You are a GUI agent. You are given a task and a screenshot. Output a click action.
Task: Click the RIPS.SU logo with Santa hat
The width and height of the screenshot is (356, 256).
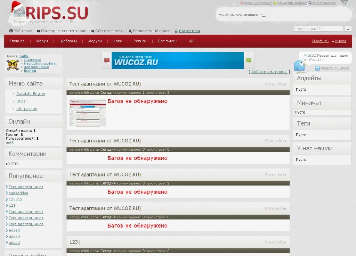click(x=49, y=11)
